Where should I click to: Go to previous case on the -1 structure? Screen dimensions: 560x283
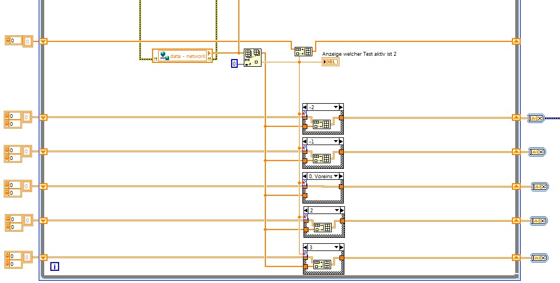tap(305, 141)
